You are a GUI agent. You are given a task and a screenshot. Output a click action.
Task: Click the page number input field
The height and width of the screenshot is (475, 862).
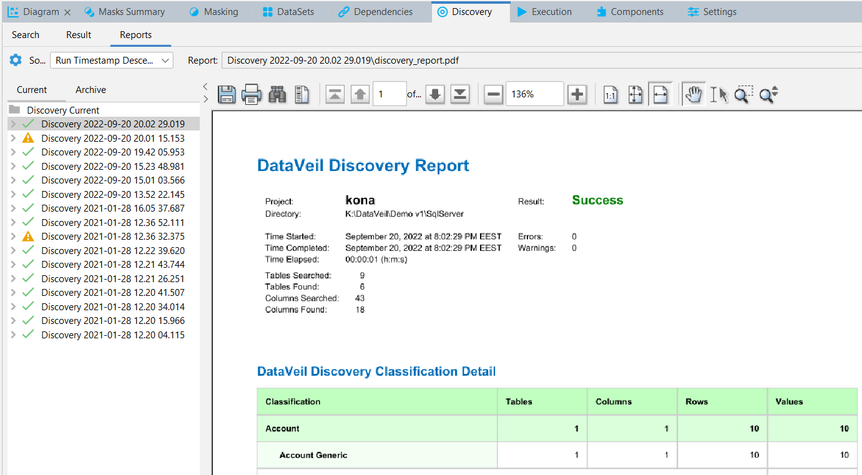(x=389, y=94)
